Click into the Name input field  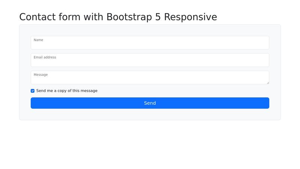tap(150, 42)
